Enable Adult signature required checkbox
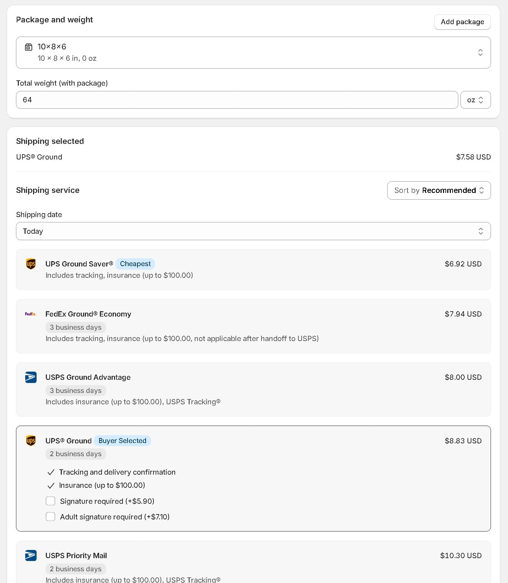The image size is (508, 583). (x=50, y=517)
